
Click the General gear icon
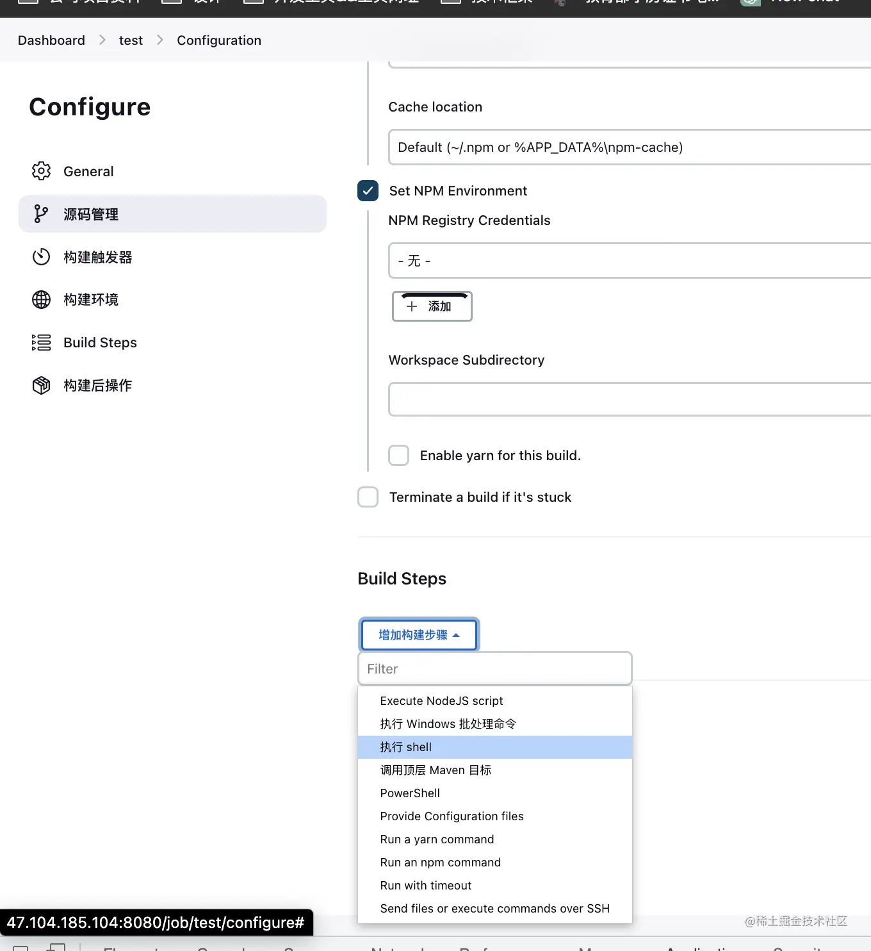click(41, 171)
